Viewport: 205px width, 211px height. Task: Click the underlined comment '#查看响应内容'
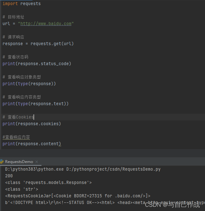[16, 137]
